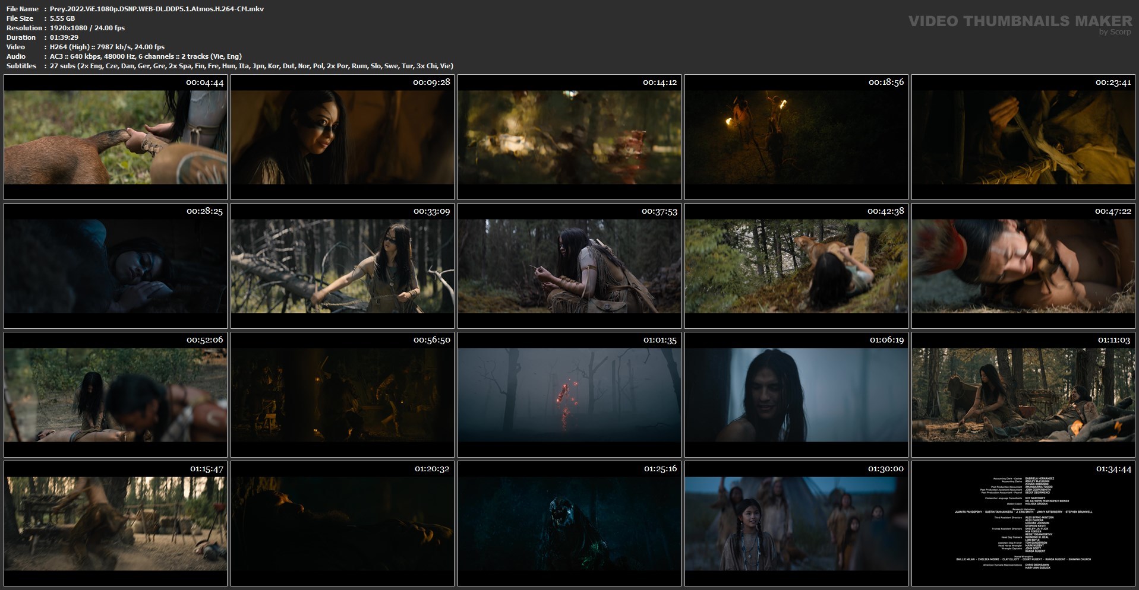The image size is (1139, 590).
Task: Select the duration value 01:39:29
Action: [64, 37]
